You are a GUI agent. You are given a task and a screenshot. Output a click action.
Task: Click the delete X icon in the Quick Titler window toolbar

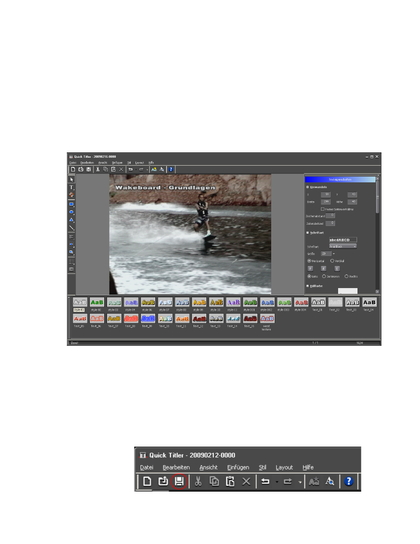[121, 169]
